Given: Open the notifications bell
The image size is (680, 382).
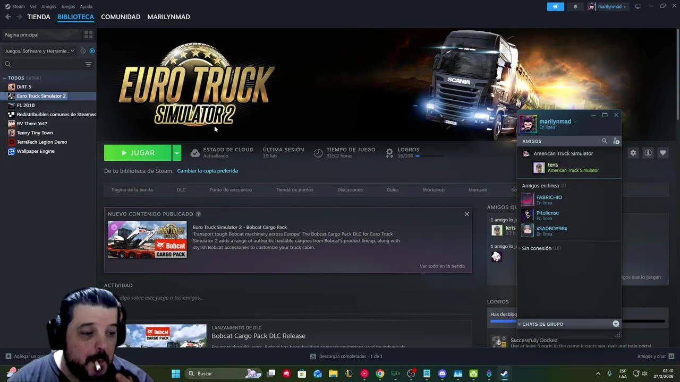Looking at the screenshot, I should pyautogui.click(x=575, y=6).
